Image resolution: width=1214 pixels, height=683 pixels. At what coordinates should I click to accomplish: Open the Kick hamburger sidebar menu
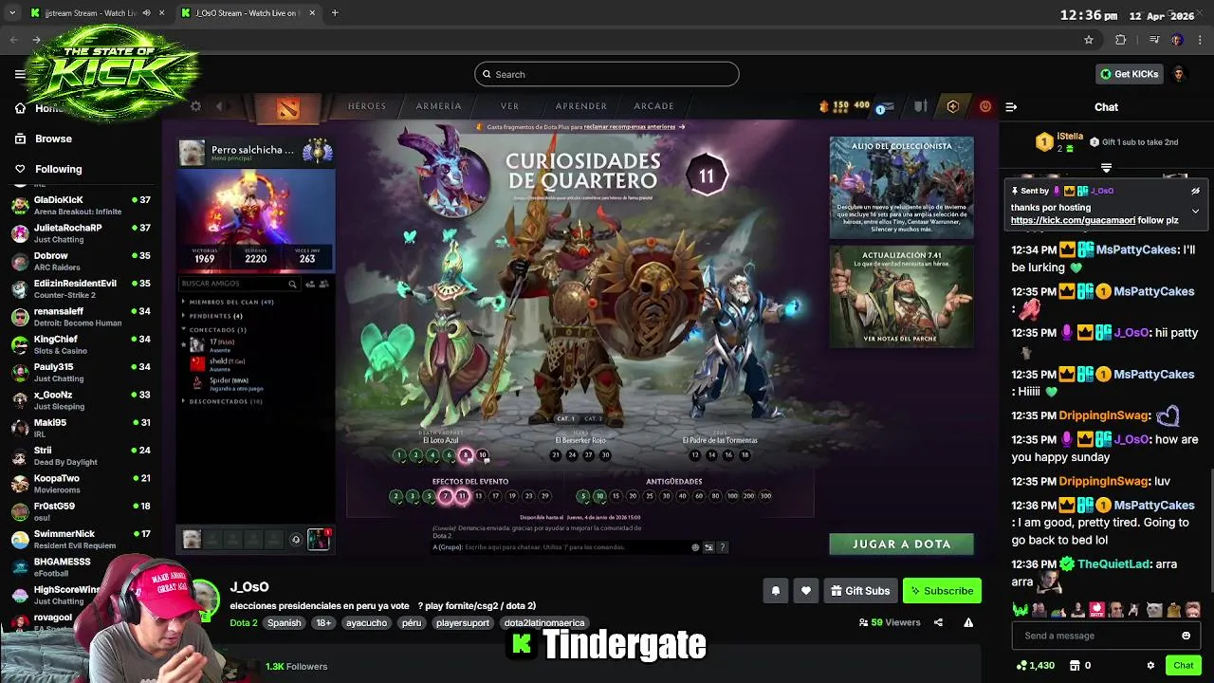[x=20, y=74]
